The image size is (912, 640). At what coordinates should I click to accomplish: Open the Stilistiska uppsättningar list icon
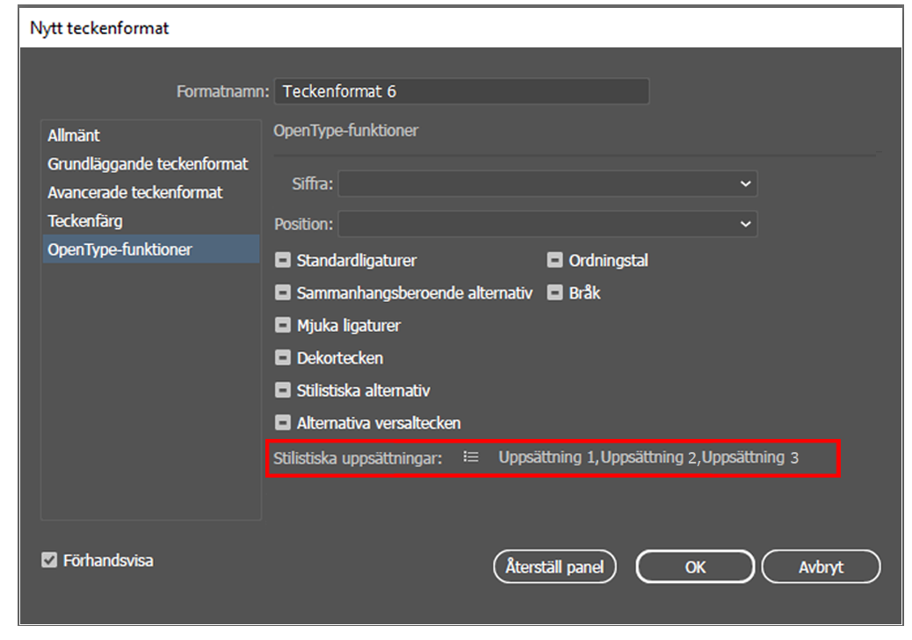point(471,457)
